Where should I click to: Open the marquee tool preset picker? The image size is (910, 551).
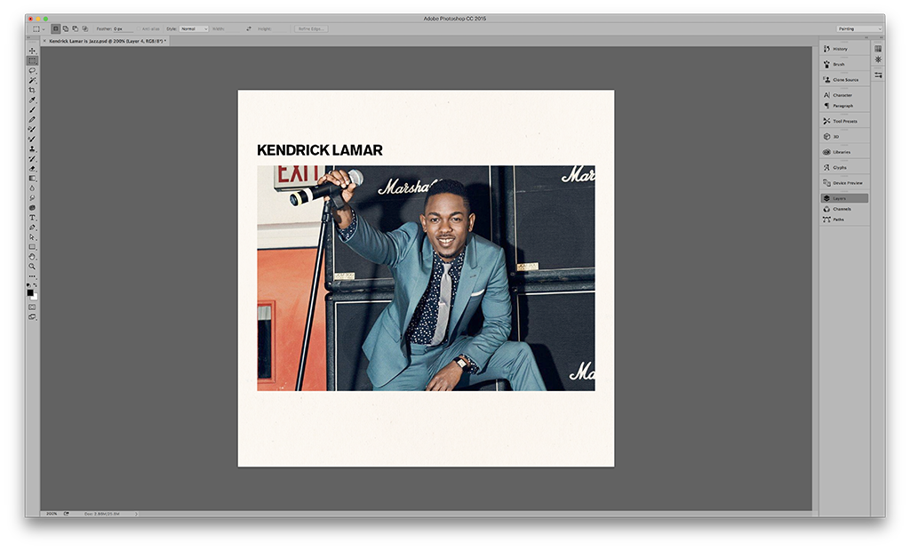pyautogui.click(x=38, y=28)
